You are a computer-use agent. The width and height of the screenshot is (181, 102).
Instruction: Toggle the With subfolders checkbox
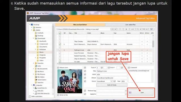click(x=30, y=96)
